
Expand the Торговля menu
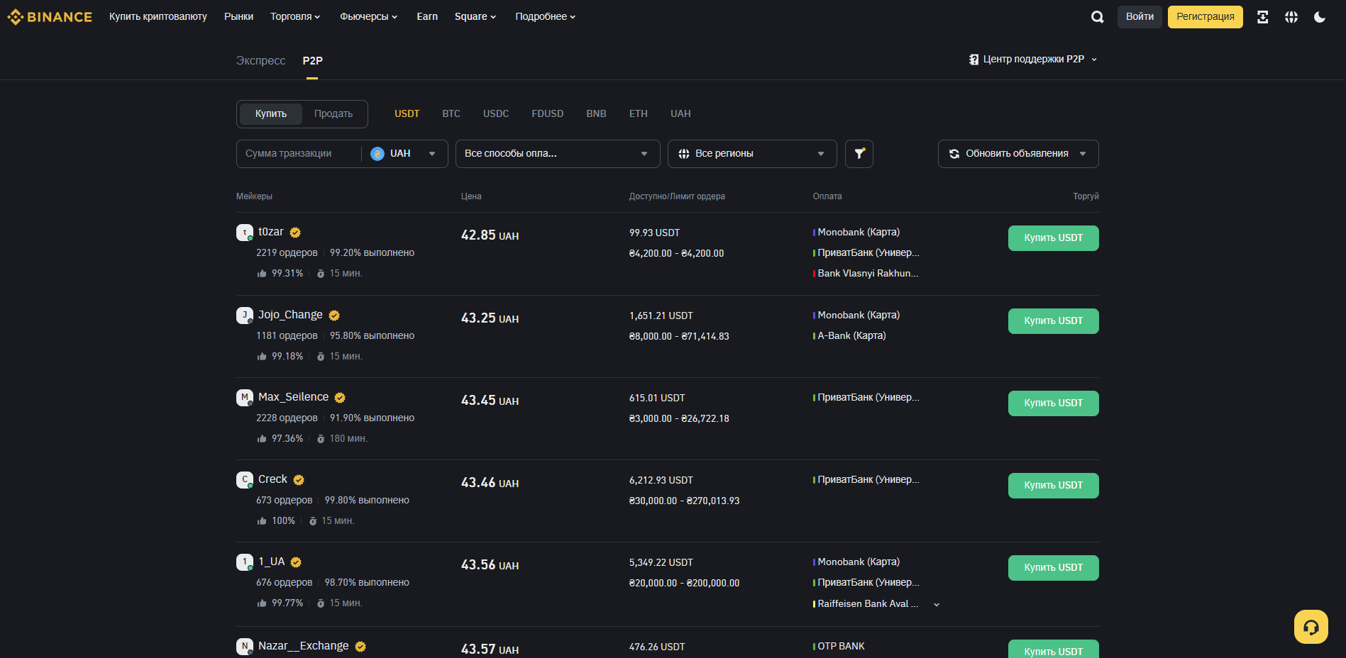[x=295, y=16]
